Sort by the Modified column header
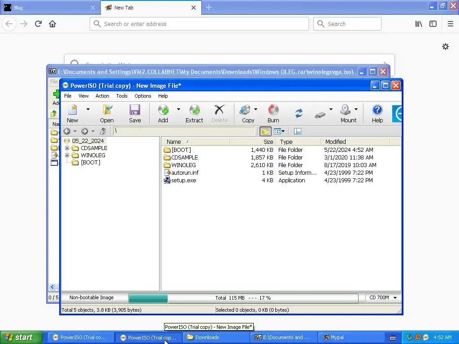This screenshot has height=344, width=459. [x=355, y=142]
